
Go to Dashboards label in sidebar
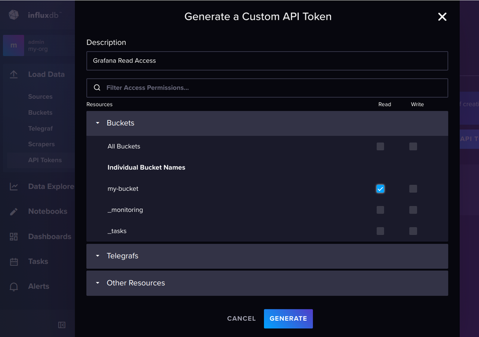pyautogui.click(x=50, y=236)
